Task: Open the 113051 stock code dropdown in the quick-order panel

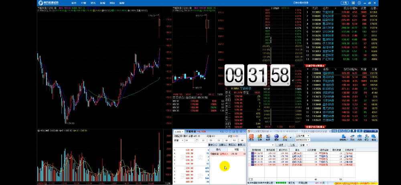Action: click(179, 132)
